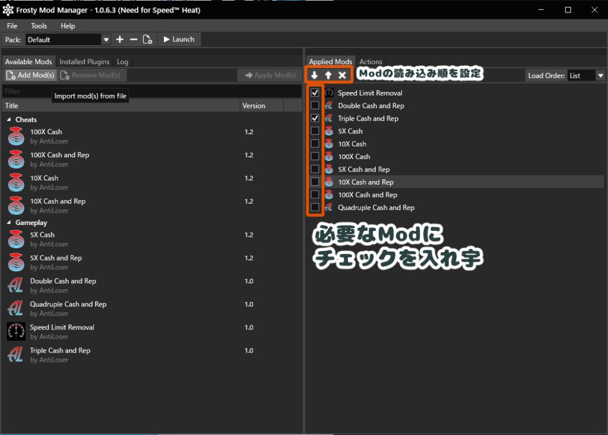The image size is (608, 435).
Task: Click applied 10X Cash money bag icon
Action: coord(329,144)
